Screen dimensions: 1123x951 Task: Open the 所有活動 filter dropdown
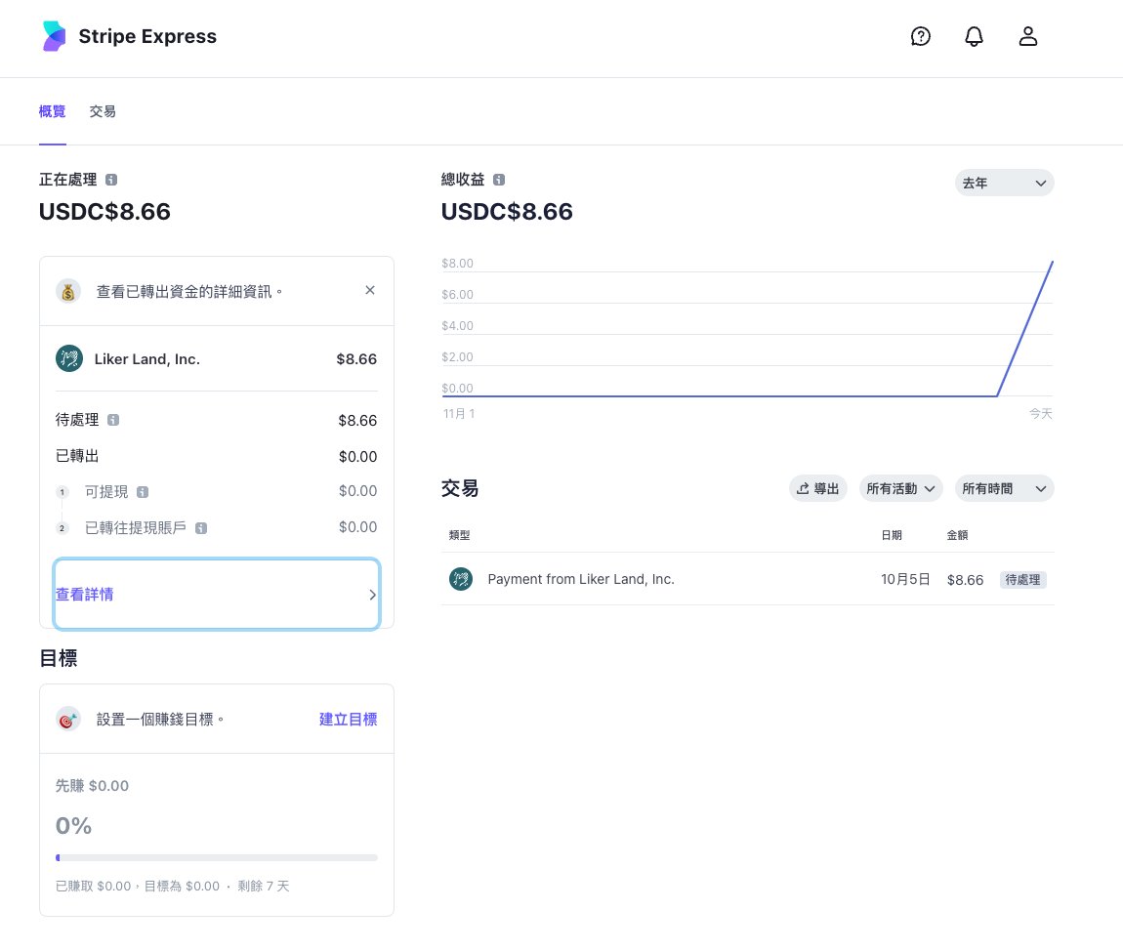pyautogui.click(x=899, y=488)
